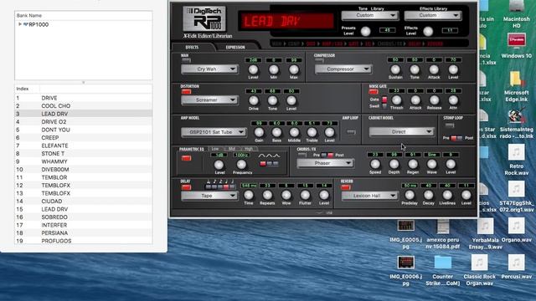Open the Compressor type dropdown
The height and width of the screenshot is (301, 536).
coord(343,69)
